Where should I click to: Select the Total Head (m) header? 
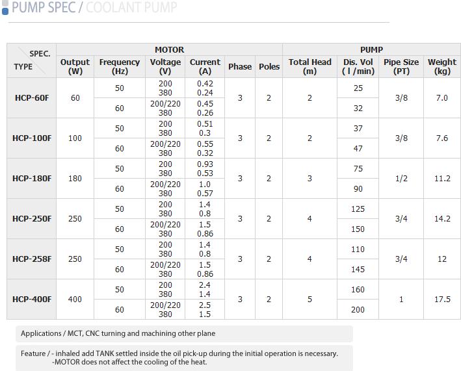310,66
